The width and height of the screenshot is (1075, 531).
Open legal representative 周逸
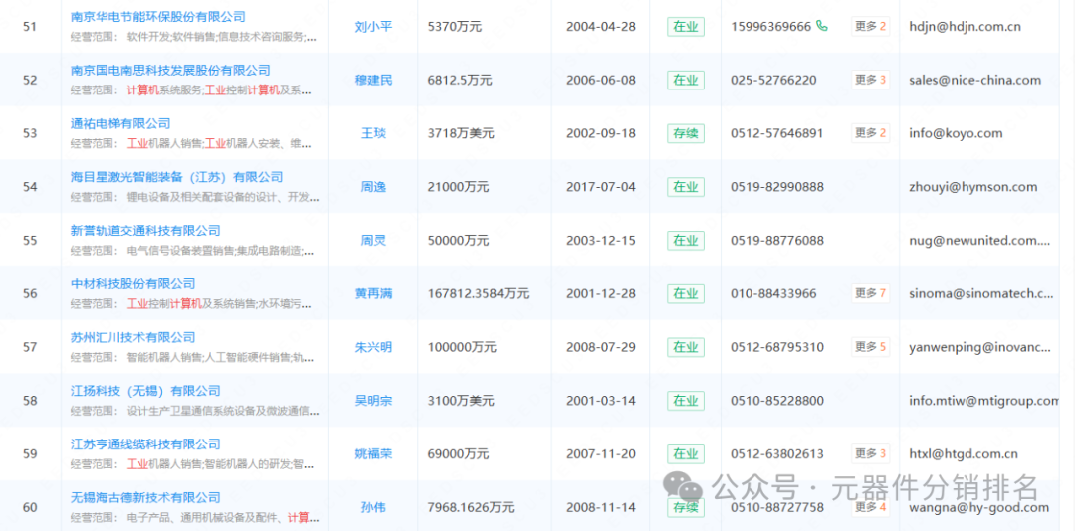click(x=373, y=187)
